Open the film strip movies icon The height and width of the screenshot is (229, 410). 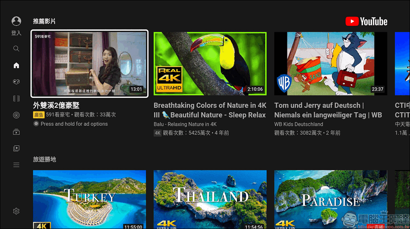tap(16, 98)
